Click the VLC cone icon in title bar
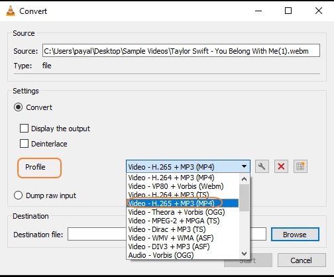This screenshot has width=334, height=277. [11, 11]
